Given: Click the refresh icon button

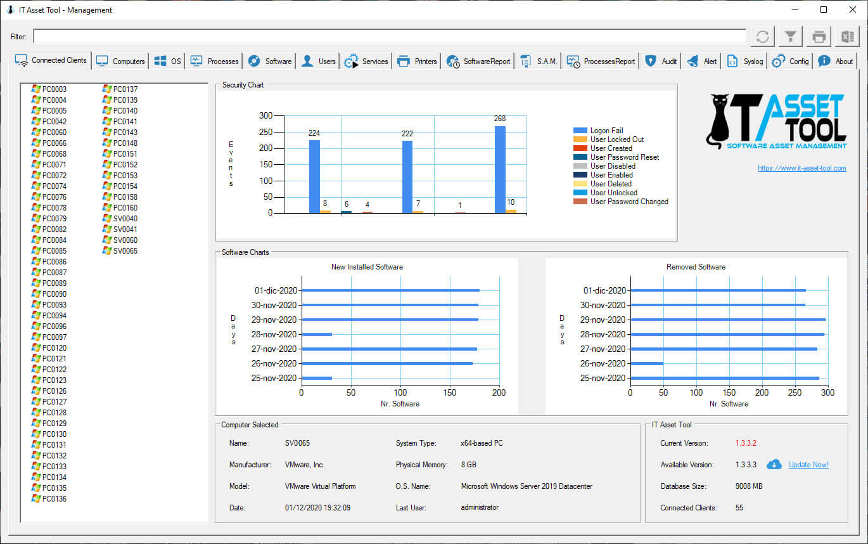Looking at the screenshot, I should [763, 37].
